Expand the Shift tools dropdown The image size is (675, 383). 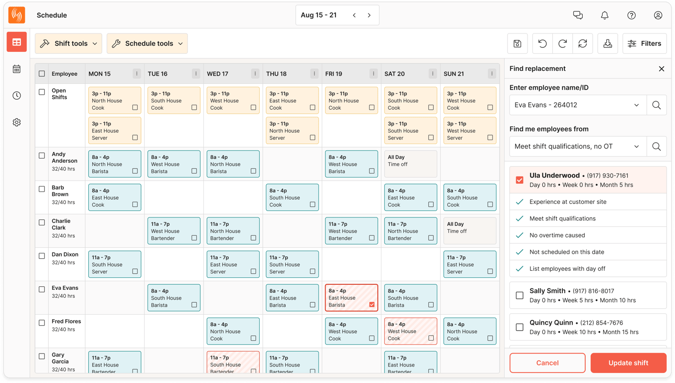coord(68,43)
